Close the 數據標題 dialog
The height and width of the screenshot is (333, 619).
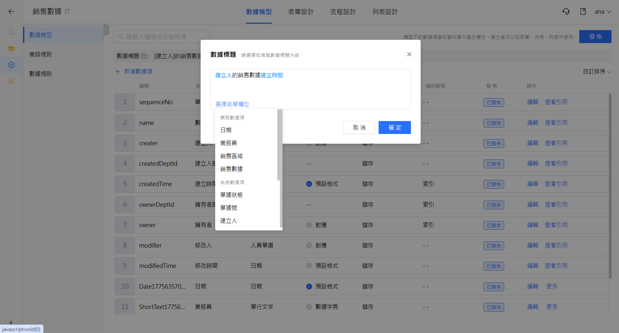point(409,54)
